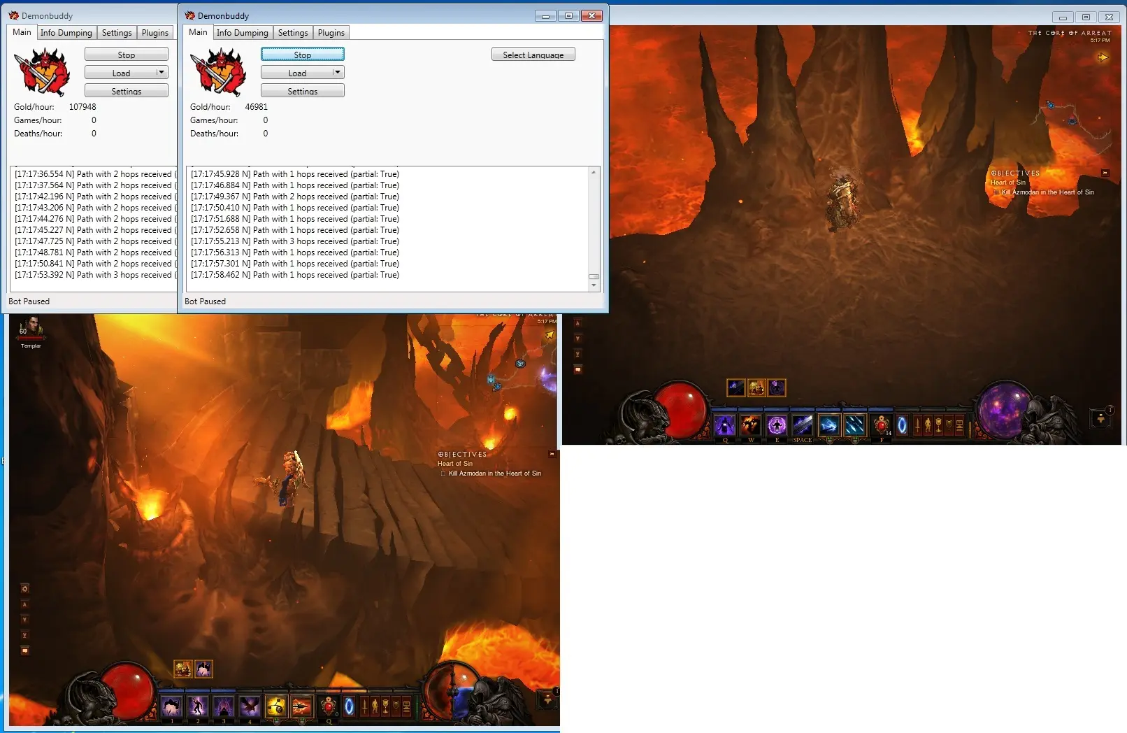Viewport: 1127px width, 733px height.
Task: Open the Plugins tab in front Demonbuddy
Action: pyautogui.click(x=331, y=33)
